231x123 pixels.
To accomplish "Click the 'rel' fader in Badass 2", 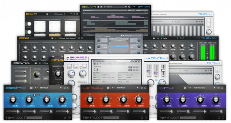I will [163, 70].
